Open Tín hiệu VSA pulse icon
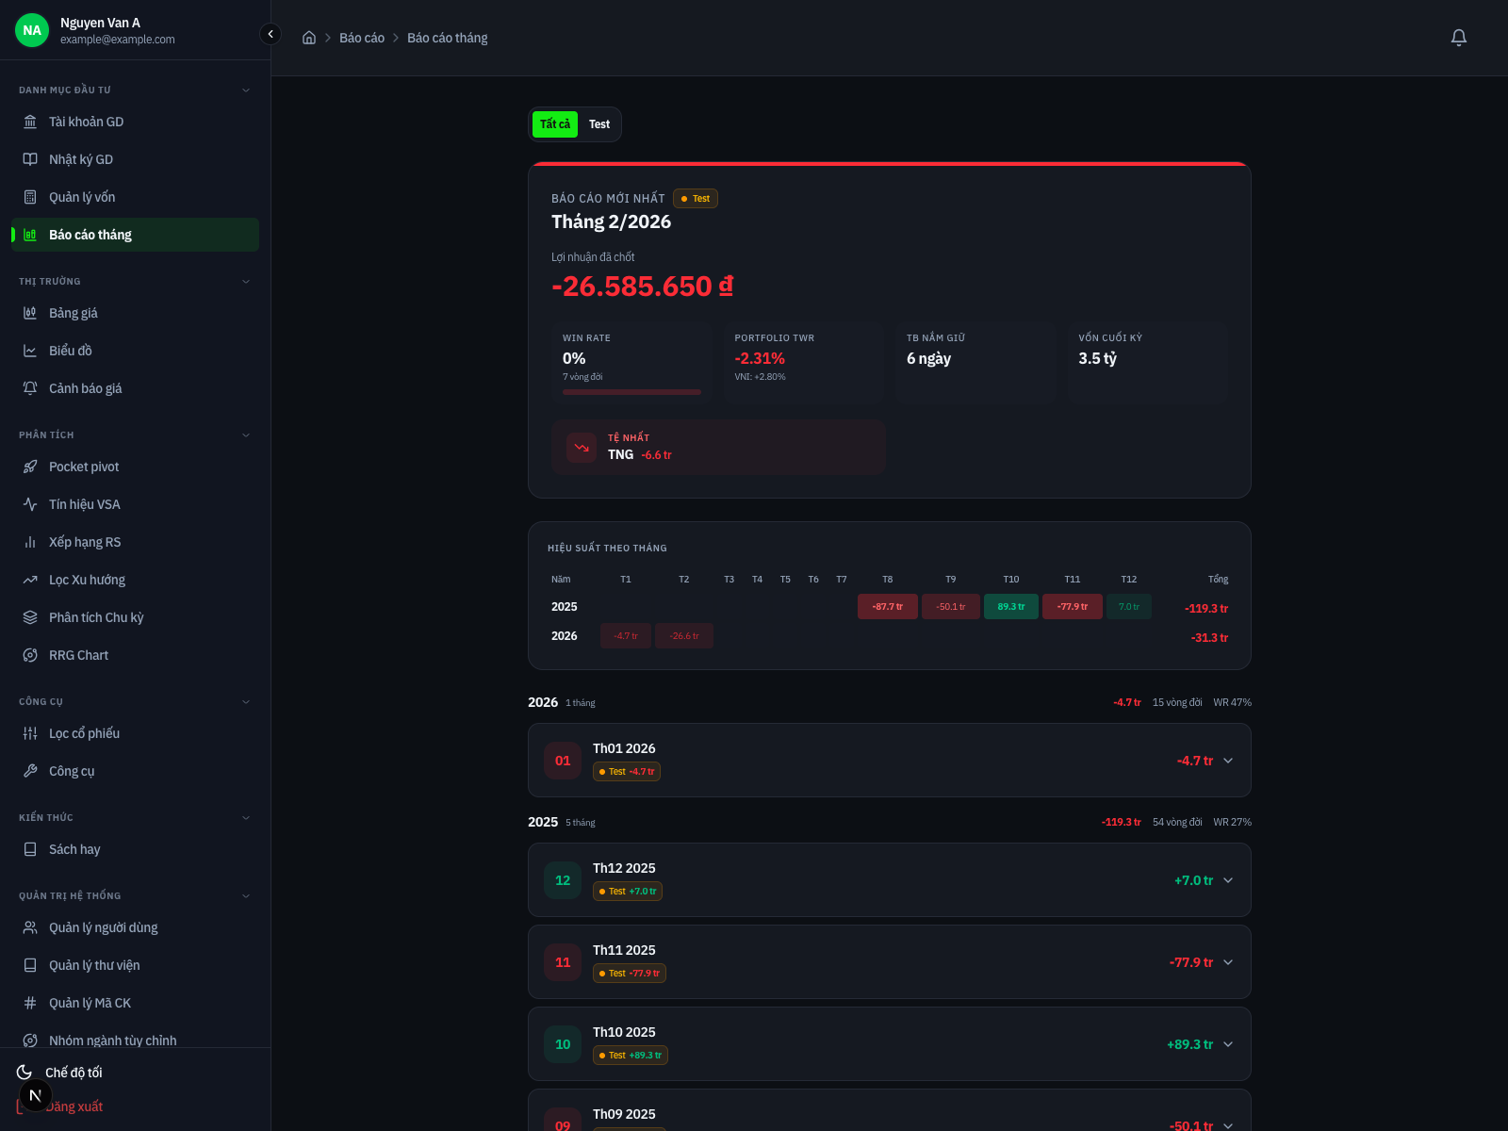Image resolution: width=1508 pixels, height=1131 pixels. (x=30, y=504)
